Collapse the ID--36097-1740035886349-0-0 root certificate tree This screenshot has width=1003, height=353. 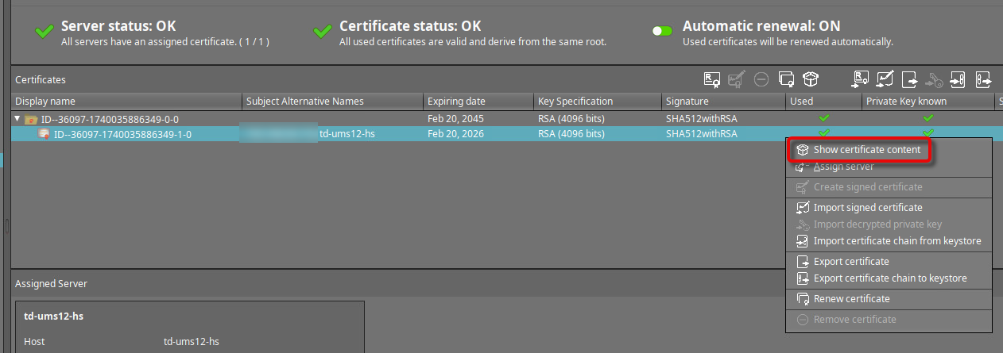[x=18, y=119]
